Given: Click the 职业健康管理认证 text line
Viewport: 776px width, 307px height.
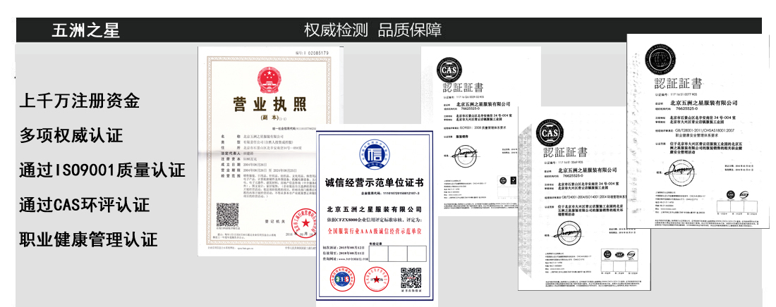Looking at the screenshot, I should 89,239.
